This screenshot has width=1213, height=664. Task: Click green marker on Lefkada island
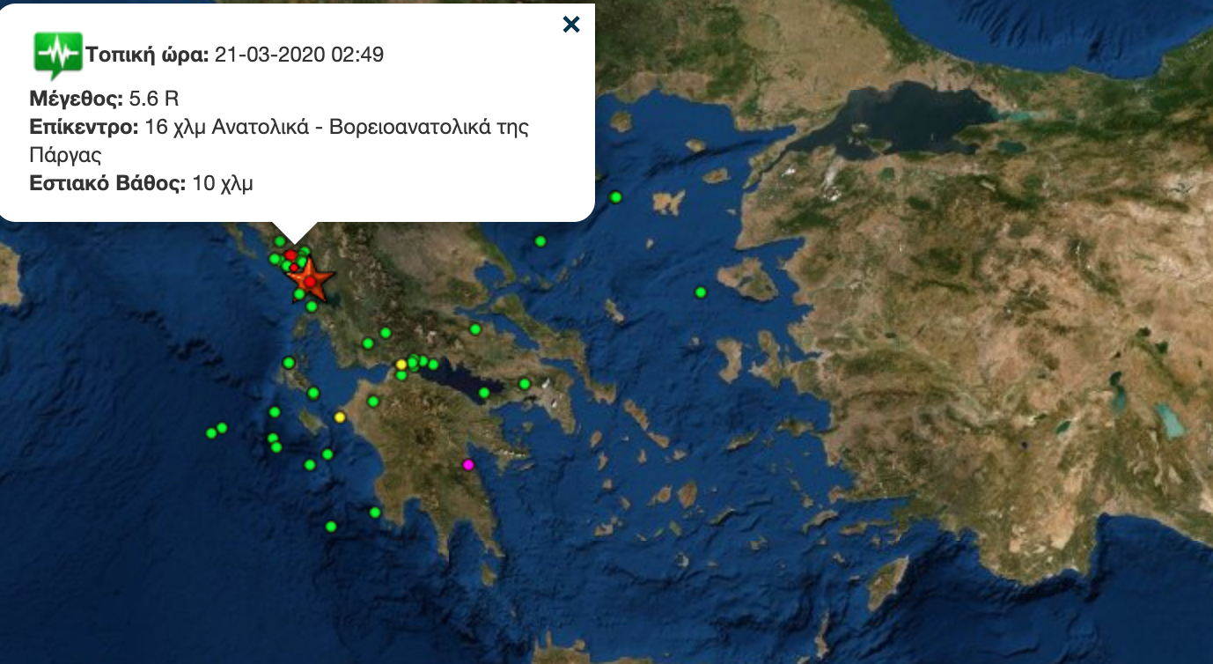point(289,362)
